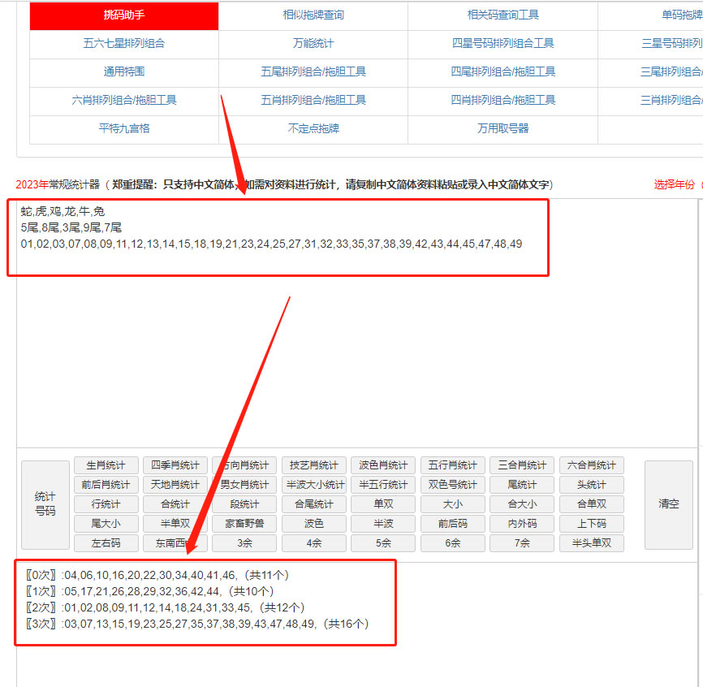Screen dimensions: 703x687
Task: Select the 7余 remainder button
Action: (522, 543)
